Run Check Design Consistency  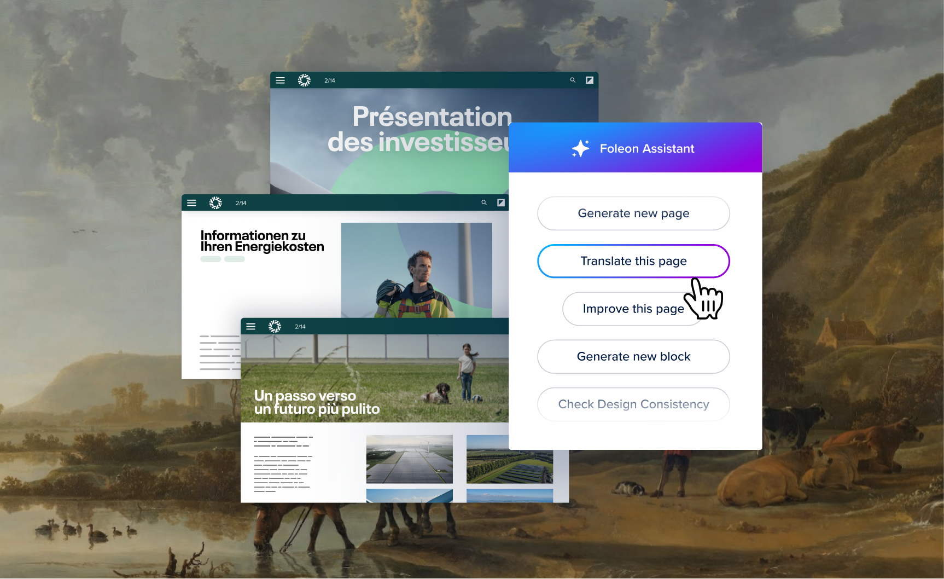click(x=633, y=404)
